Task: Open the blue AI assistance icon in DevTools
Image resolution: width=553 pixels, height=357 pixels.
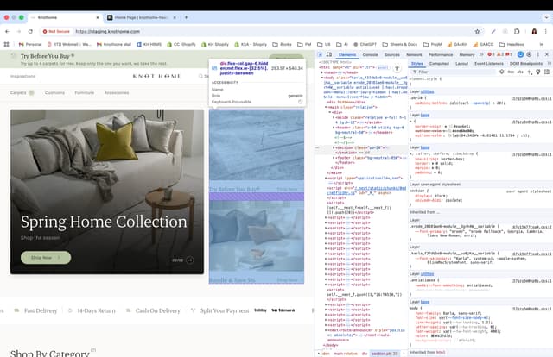Action: click(x=520, y=54)
